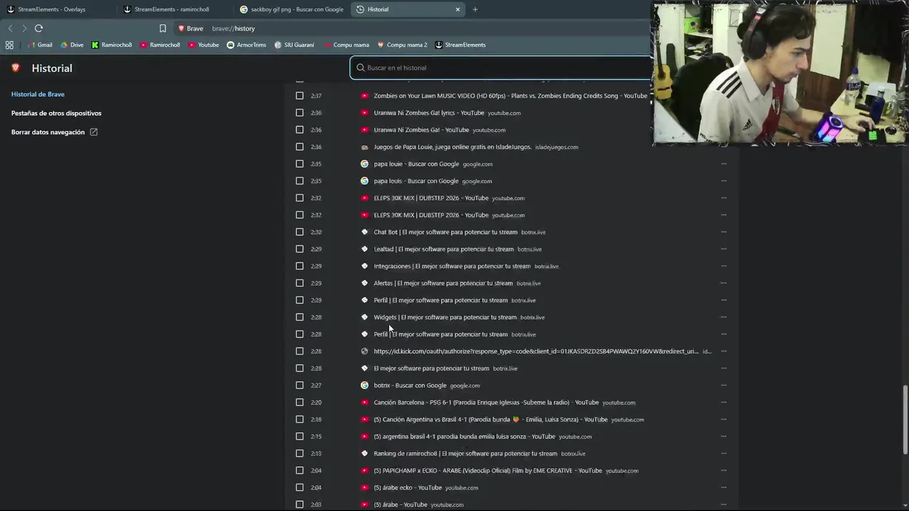Reload the page with the refresh icon

[38, 28]
